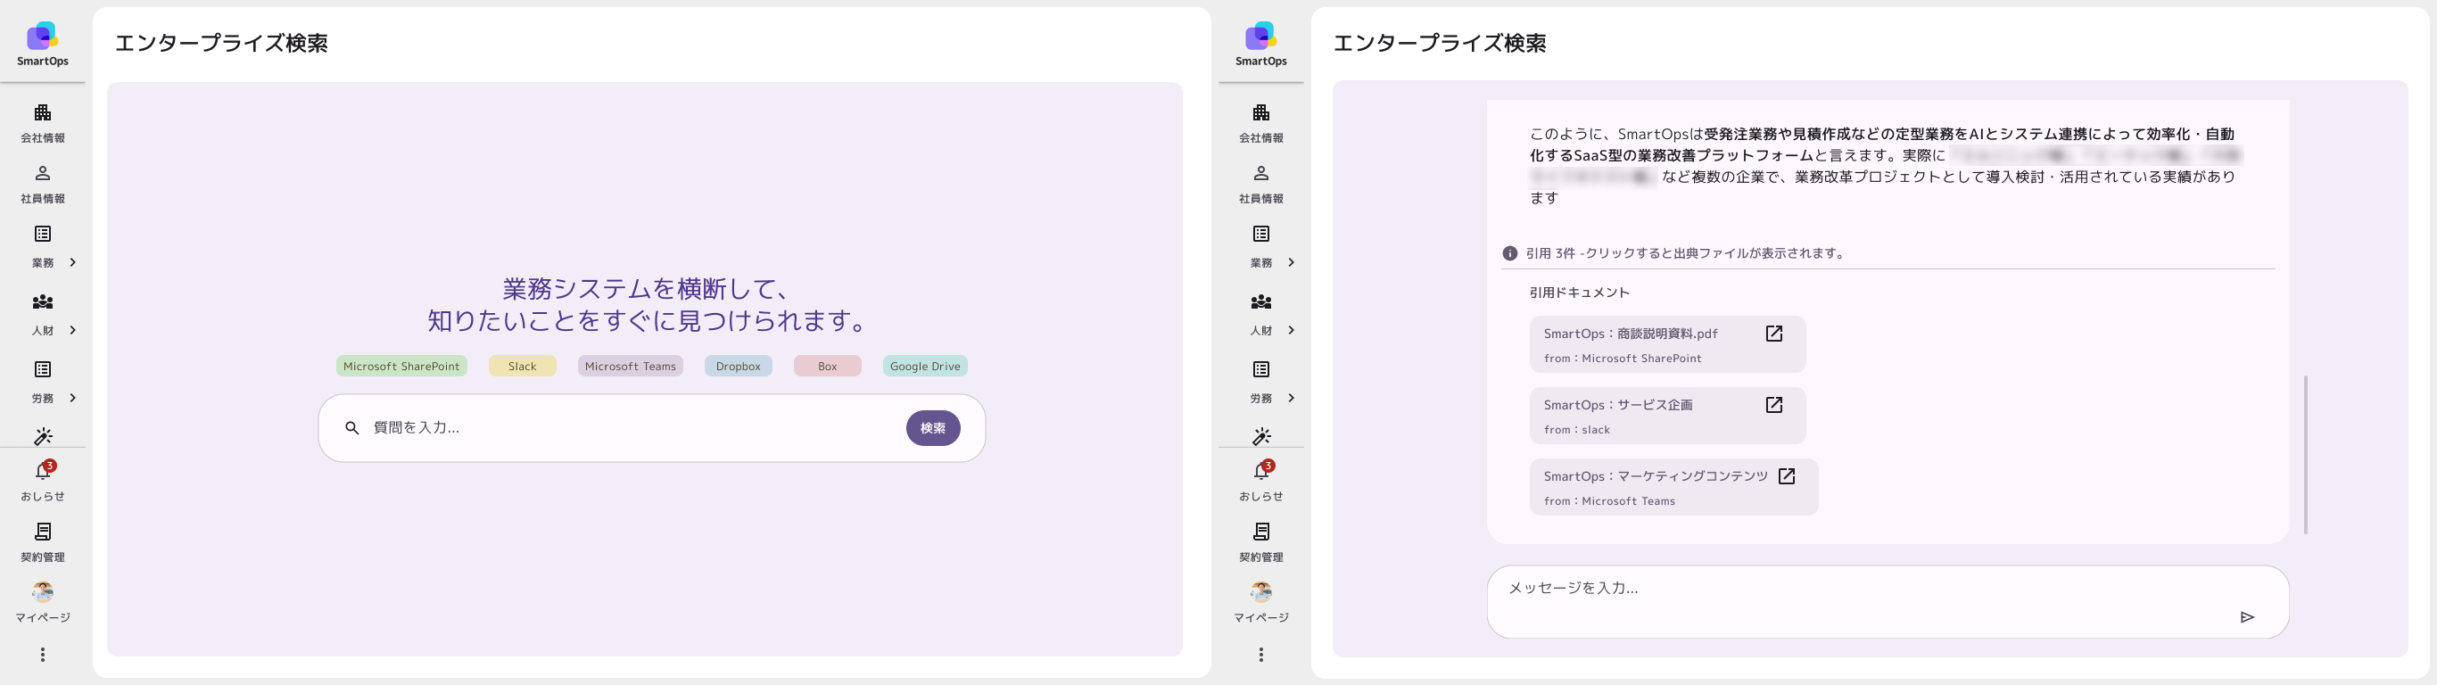Click the send arrow icon in the message box
Screen dimensions: 2437x685
point(2248,617)
